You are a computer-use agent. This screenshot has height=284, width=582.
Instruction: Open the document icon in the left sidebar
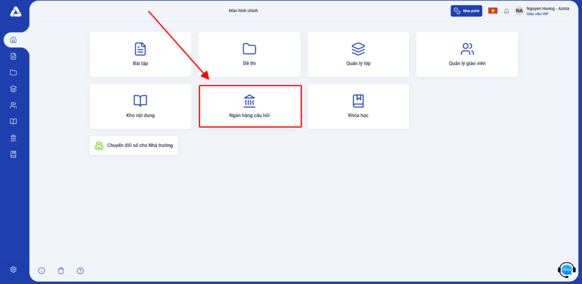click(x=14, y=56)
